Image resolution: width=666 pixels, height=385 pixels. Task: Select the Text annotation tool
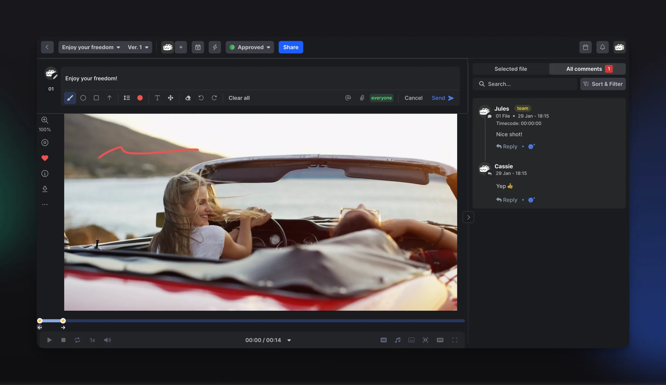click(157, 98)
